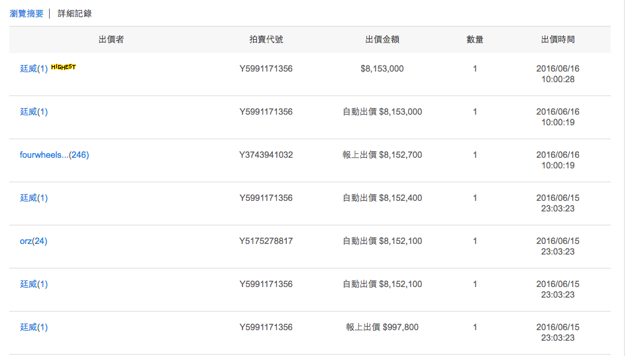Click the yellow HIGHEST badge icon
Screen dimensions: 626x356
coord(64,67)
